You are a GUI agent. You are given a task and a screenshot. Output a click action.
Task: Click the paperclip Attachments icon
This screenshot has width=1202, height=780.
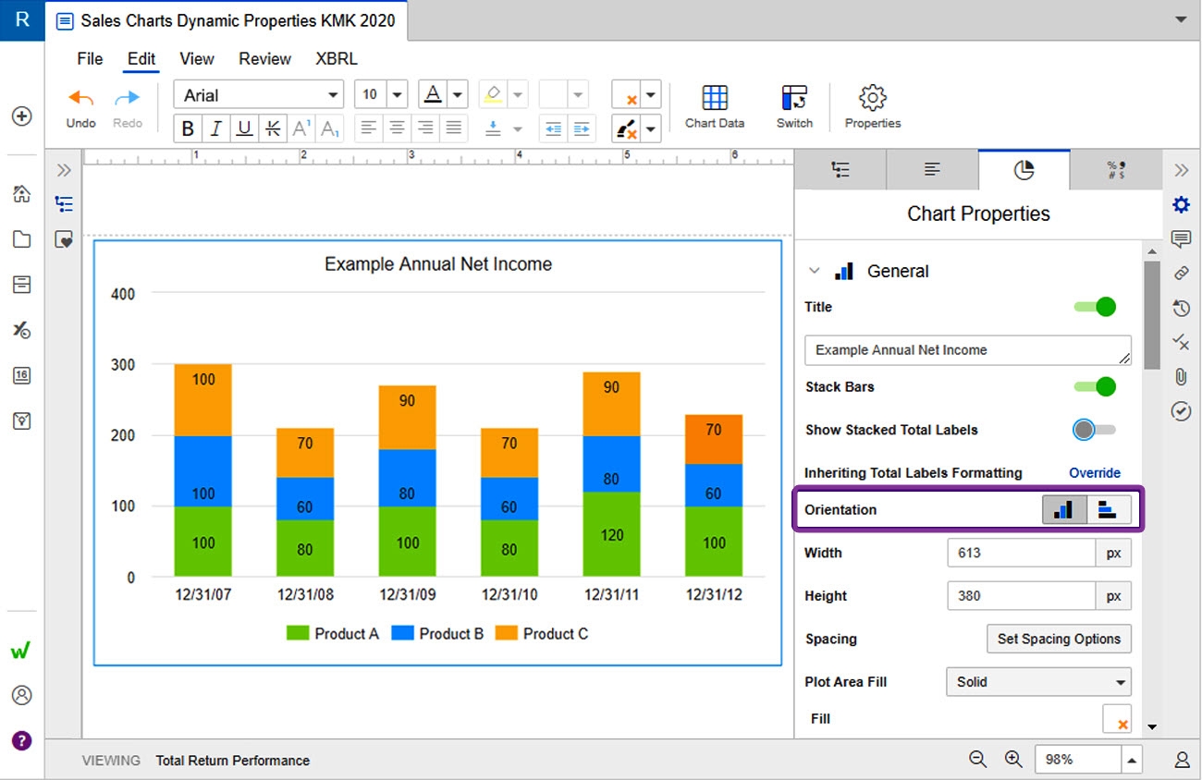pyautogui.click(x=1181, y=376)
